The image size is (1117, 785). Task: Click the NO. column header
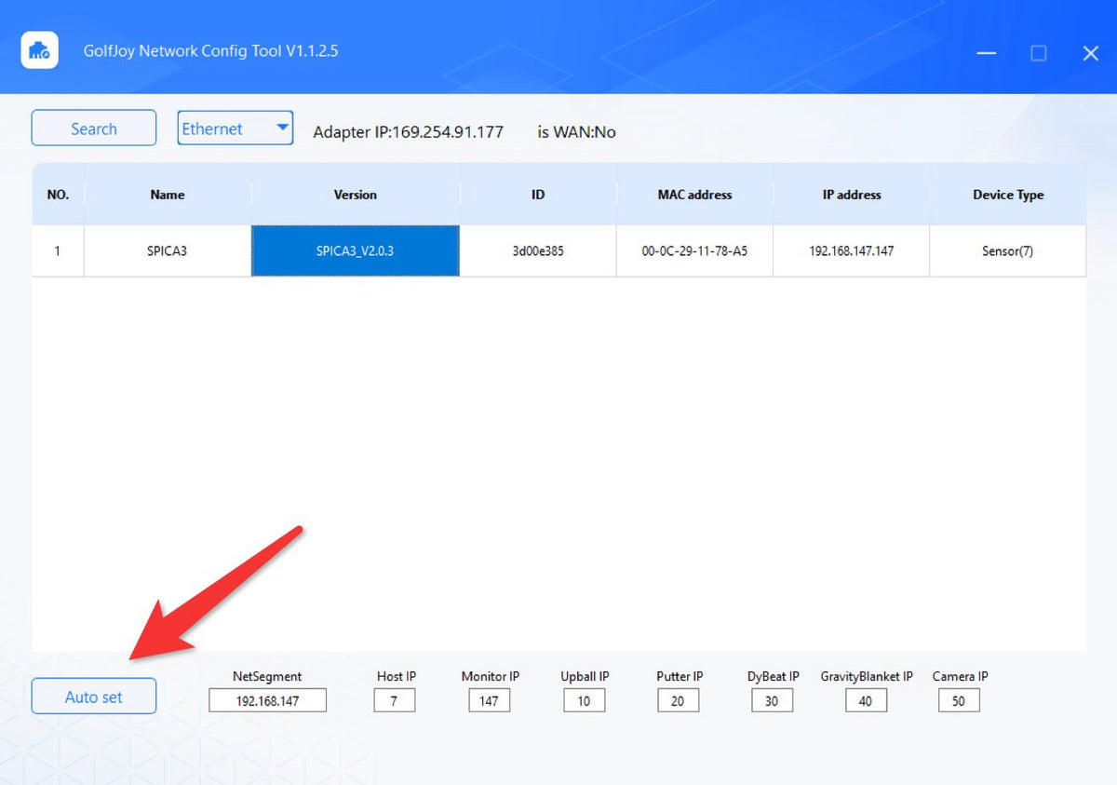coord(58,195)
